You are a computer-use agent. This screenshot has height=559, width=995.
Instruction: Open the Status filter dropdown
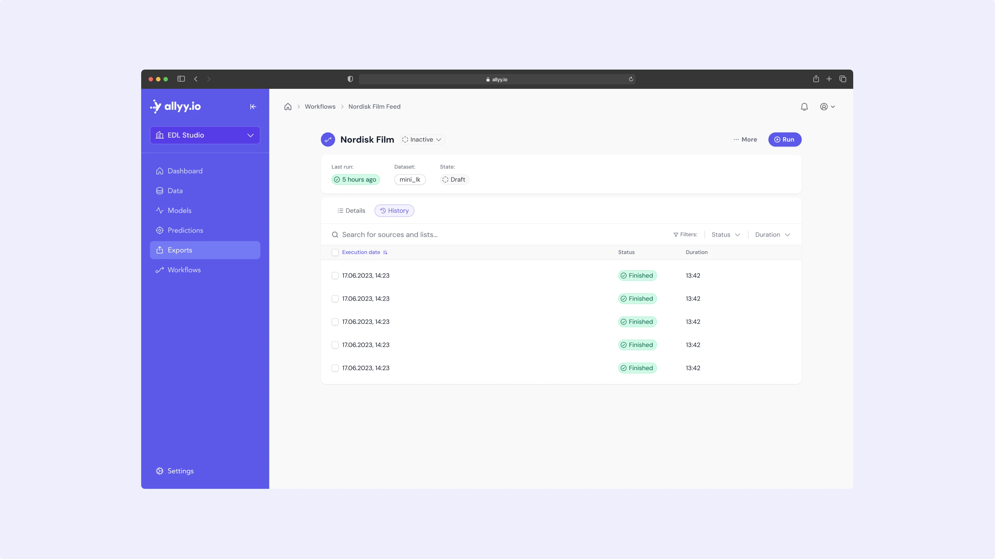click(x=725, y=234)
